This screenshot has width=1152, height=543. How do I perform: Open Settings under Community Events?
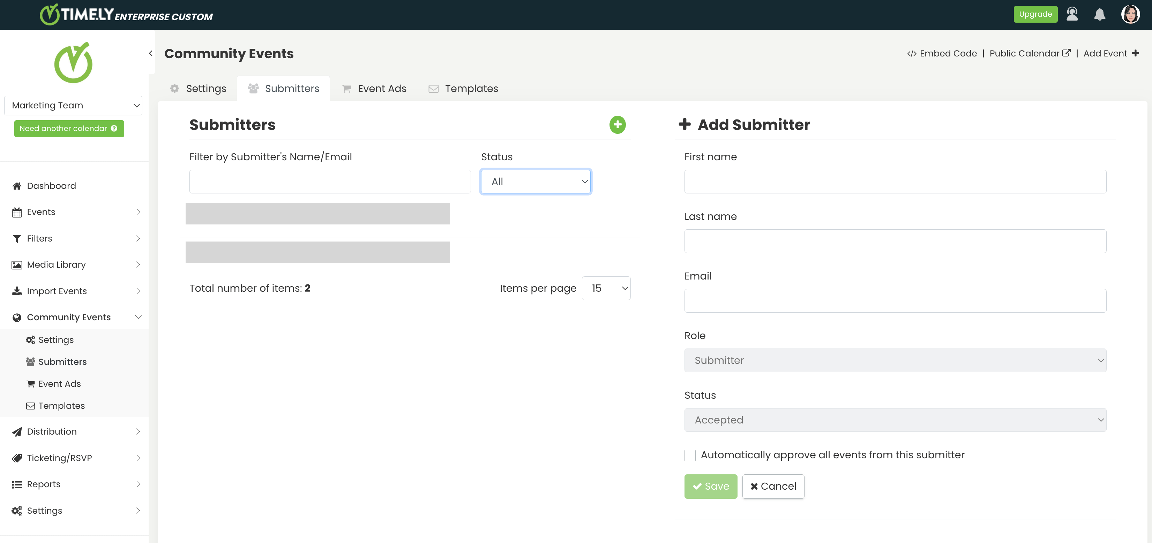(56, 340)
